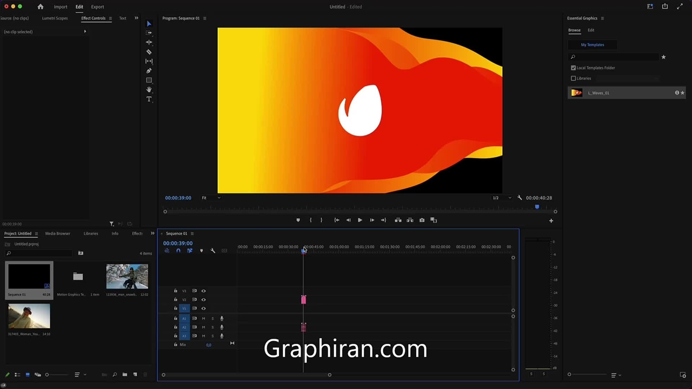
Task: Play the sequence in Program monitor
Action: (360, 220)
